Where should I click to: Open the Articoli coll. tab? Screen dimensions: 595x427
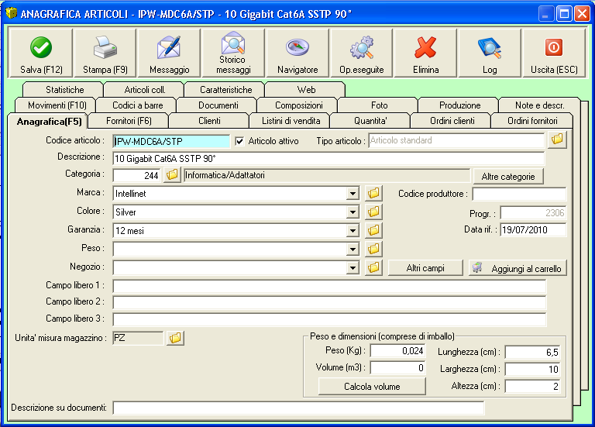(144, 90)
